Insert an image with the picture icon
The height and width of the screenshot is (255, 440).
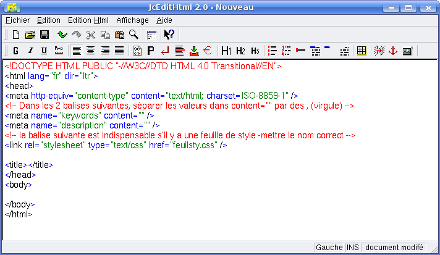point(407,51)
